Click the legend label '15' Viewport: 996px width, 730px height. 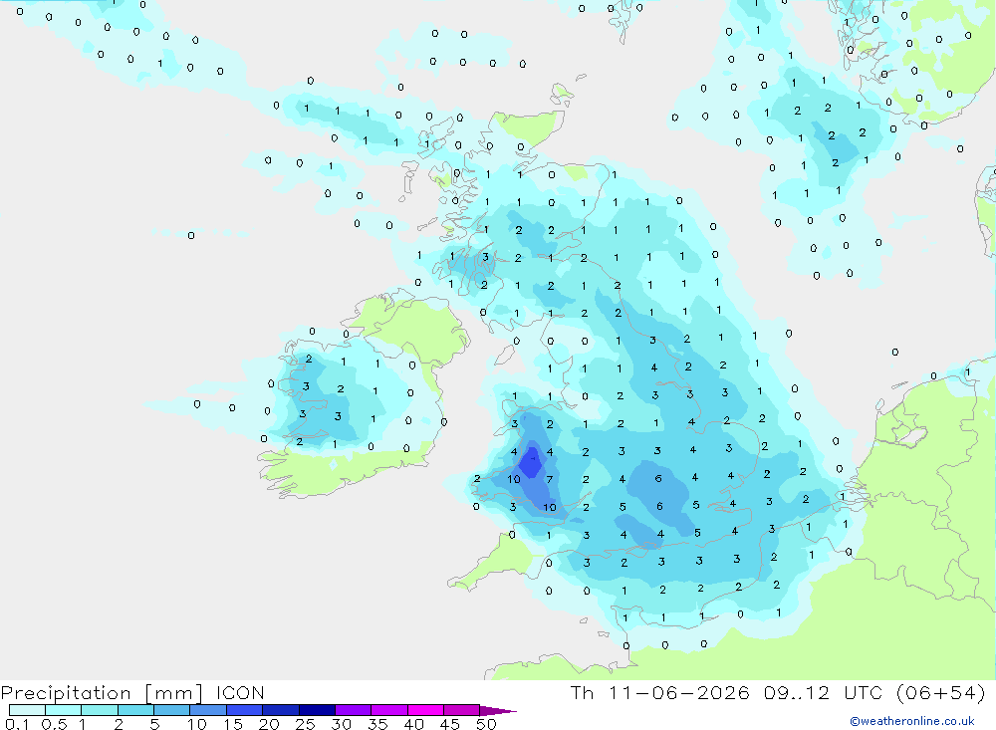233,724
